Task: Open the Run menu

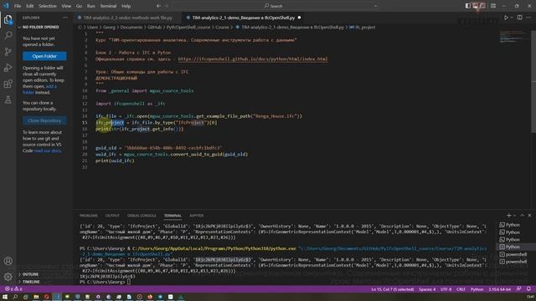Action: 91,6
